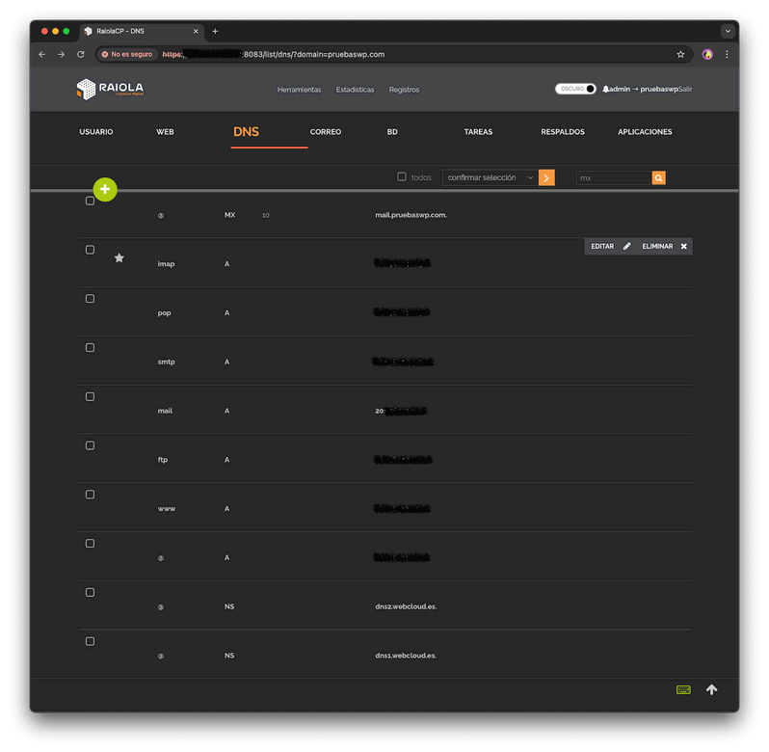Click the orange search magnifier button
Image resolution: width=769 pixels, height=752 pixels.
pyautogui.click(x=659, y=178)
